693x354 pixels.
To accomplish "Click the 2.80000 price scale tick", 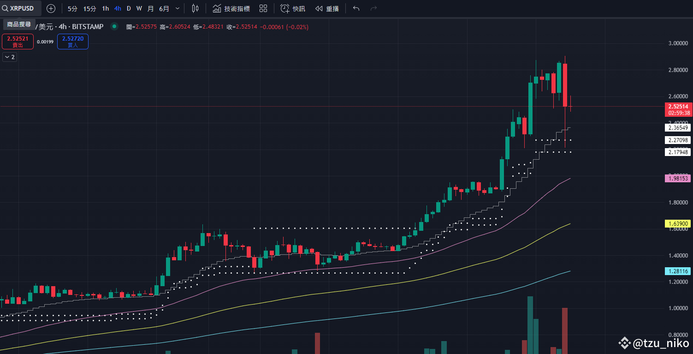I will click(x=678, y=70).
